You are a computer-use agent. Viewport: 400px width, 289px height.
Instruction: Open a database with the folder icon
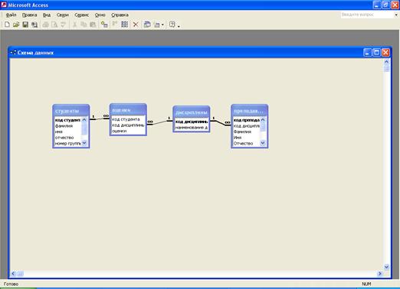(x=16, y=24)
